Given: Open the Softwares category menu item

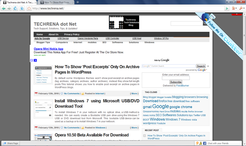Looking at the screenshot, I should pos(118,43).
